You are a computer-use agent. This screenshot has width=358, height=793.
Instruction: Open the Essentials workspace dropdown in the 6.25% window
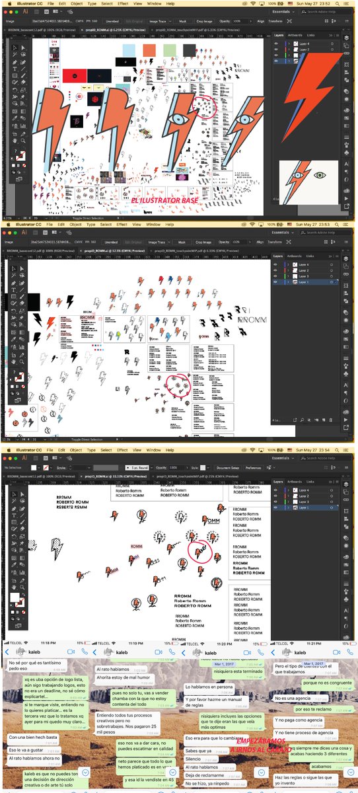283,11
